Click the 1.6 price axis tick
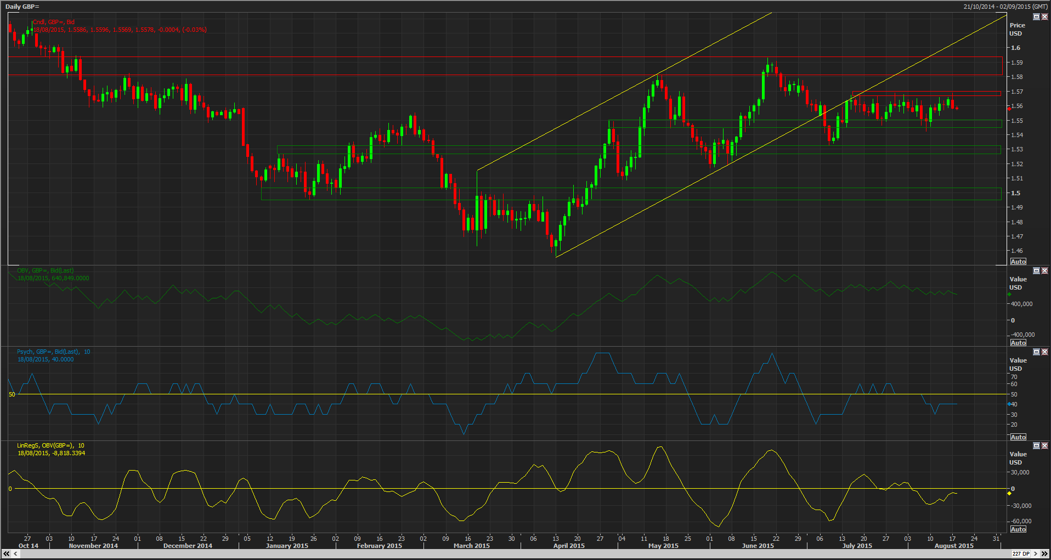 [1015, 48]
